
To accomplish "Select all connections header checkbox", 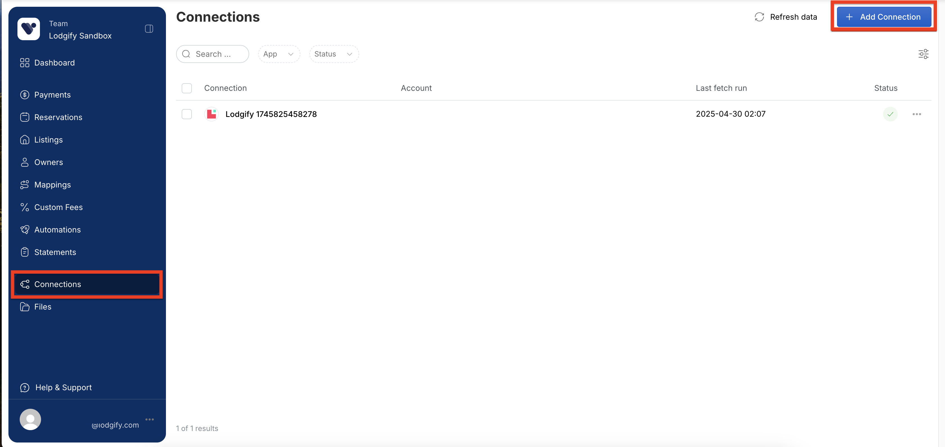I will tap(187, 88).
